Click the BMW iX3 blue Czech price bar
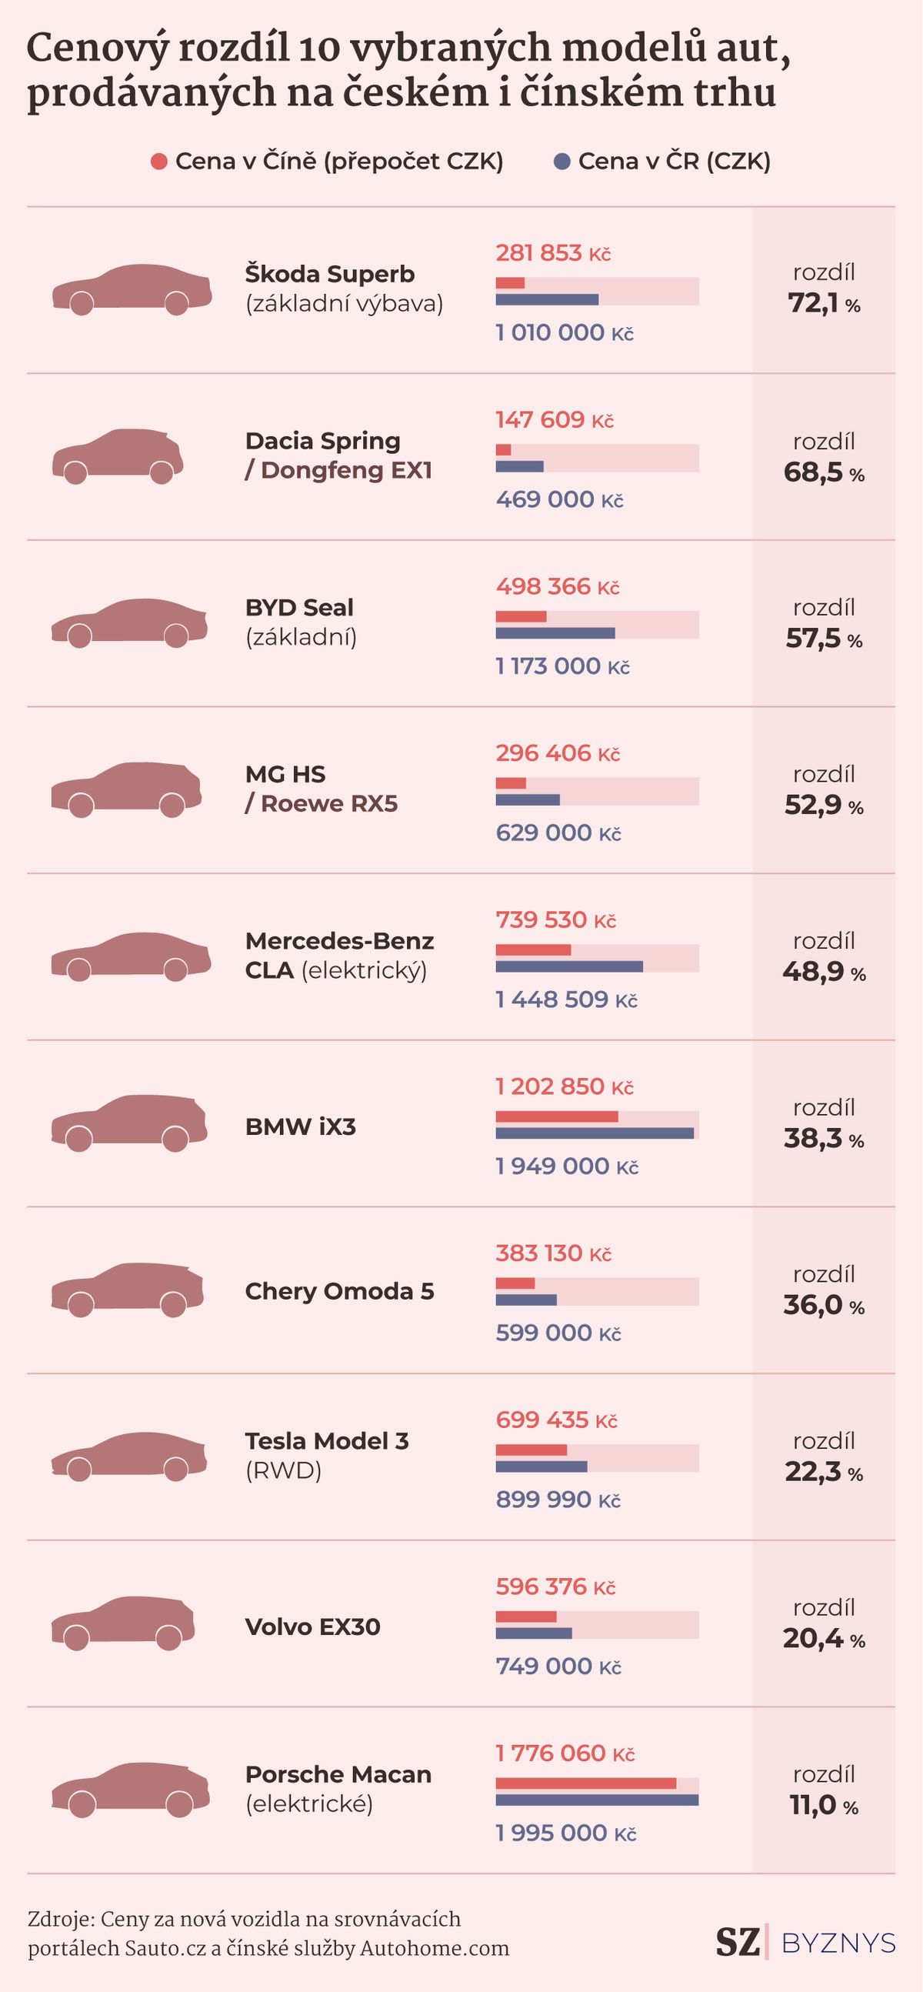 click(595, 1133)
